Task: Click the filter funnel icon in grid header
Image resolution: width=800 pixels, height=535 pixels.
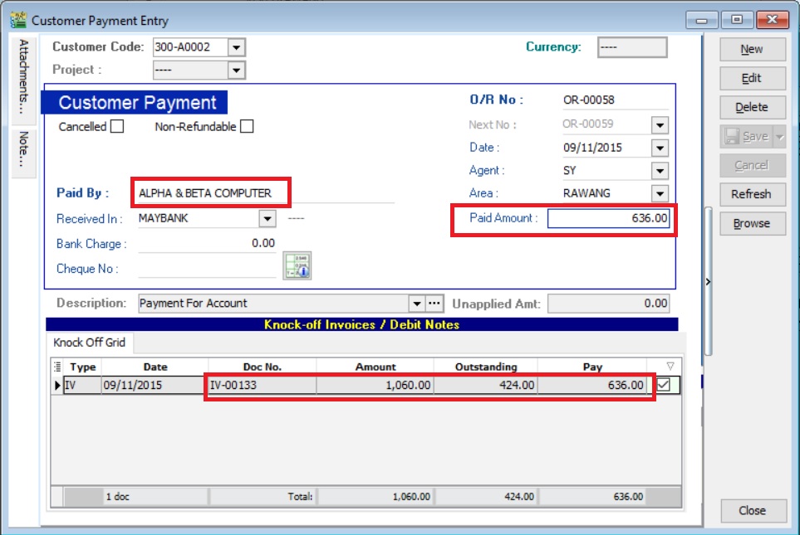Action: (x=672, y=366)
